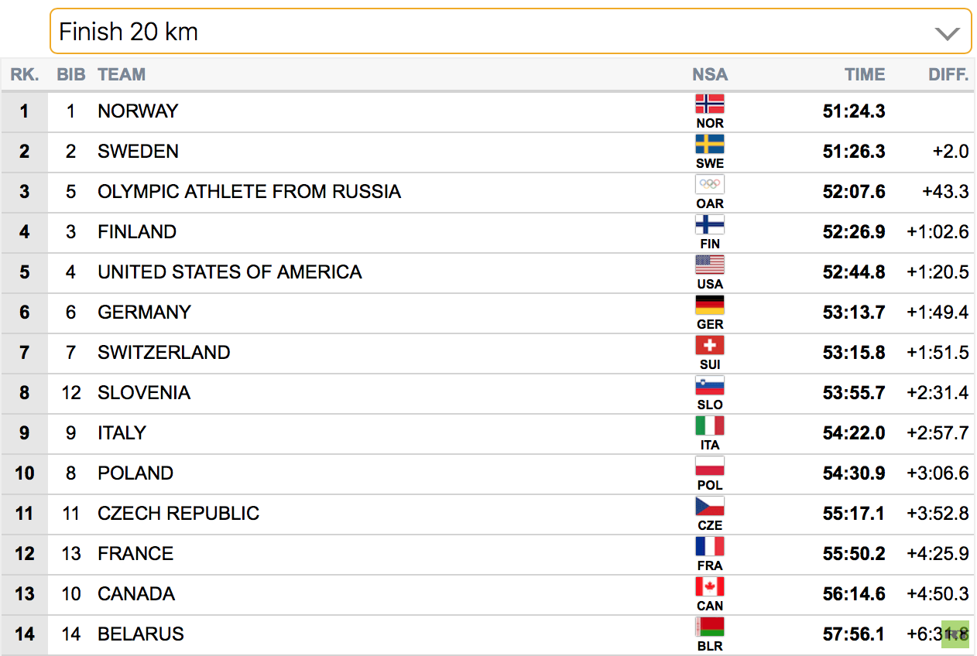
Task: Click the NSA column header
Action: click(x=710, y=74)
